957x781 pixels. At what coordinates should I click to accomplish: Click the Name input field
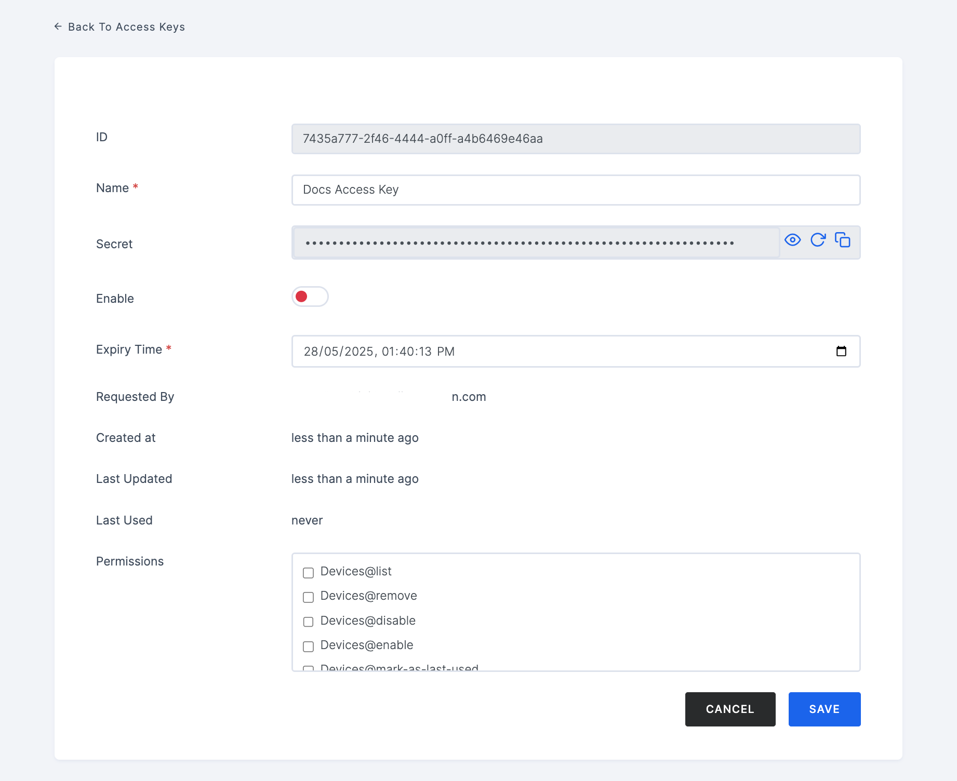point(576,190)
